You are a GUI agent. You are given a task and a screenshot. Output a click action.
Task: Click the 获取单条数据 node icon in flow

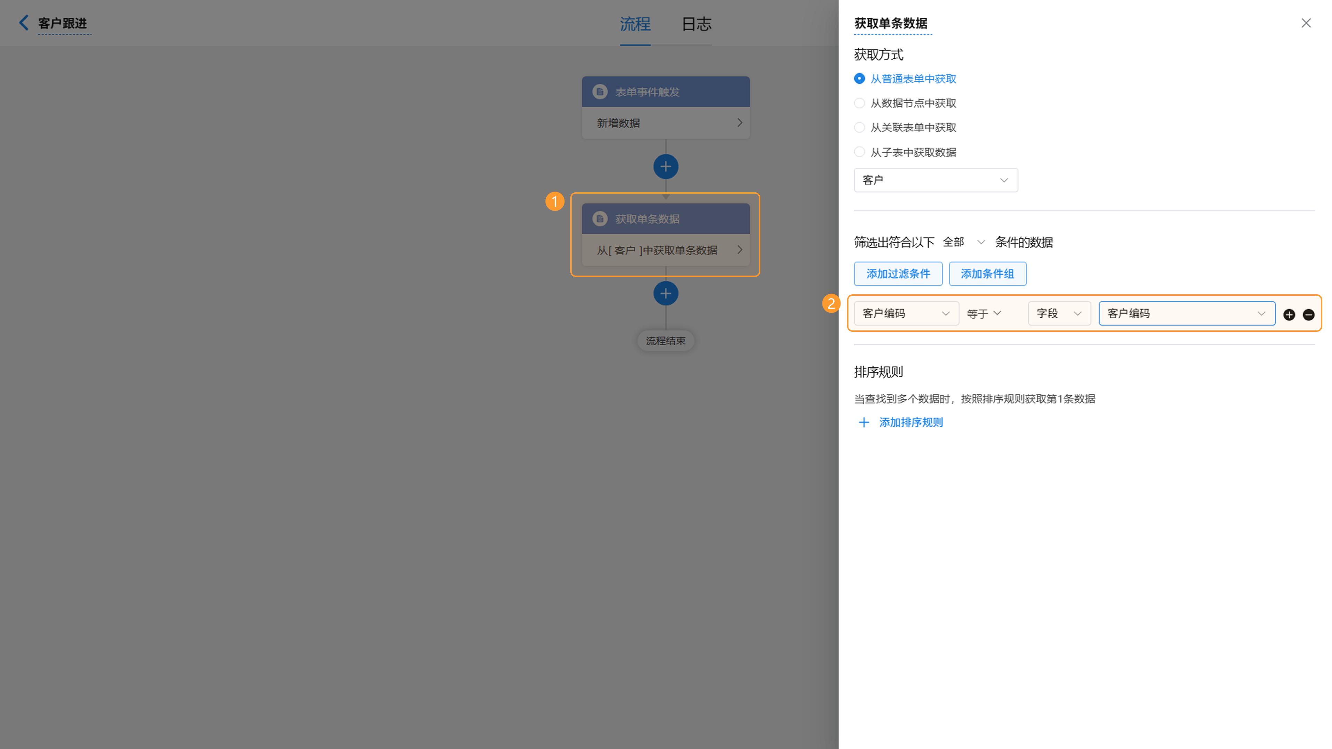pos(600,219)
